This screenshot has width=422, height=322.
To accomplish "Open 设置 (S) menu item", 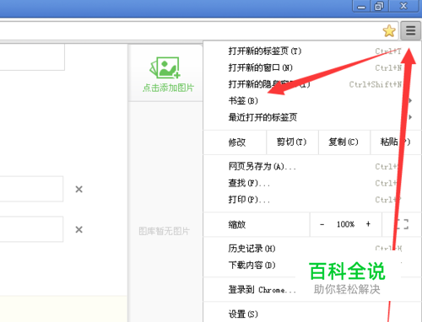I will tap(312, 314).
